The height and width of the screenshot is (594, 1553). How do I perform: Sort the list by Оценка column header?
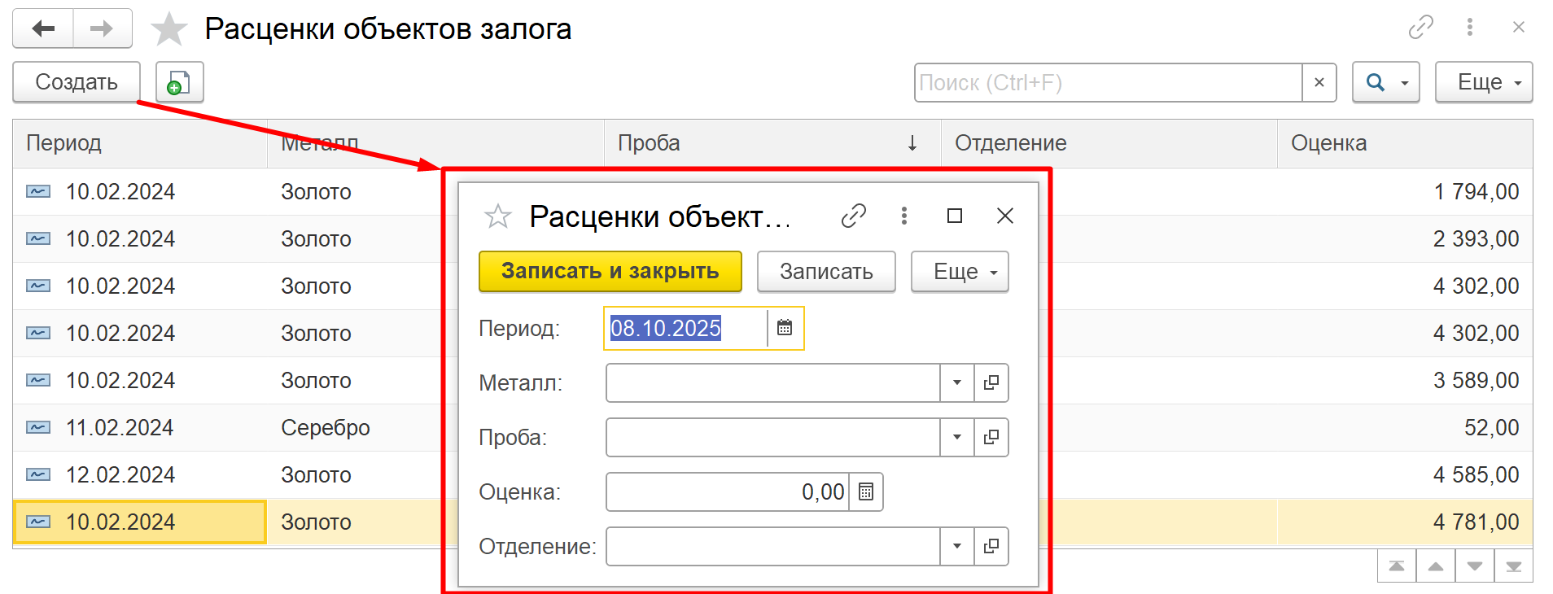click(1328, 143)
